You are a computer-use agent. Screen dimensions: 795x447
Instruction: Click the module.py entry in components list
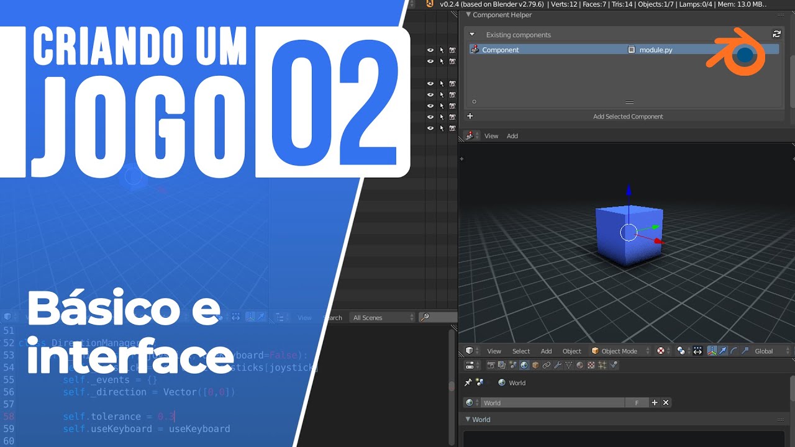(x=656, y=50)
